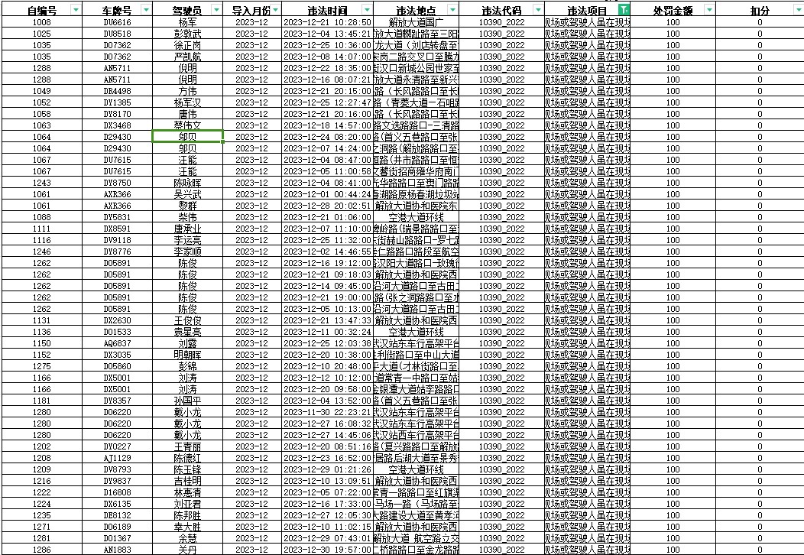Image resolution: width=804 pixels, height=555 pixels.
Task: Open the 违法时间 column filter dropdown
Action: [367, 10]
